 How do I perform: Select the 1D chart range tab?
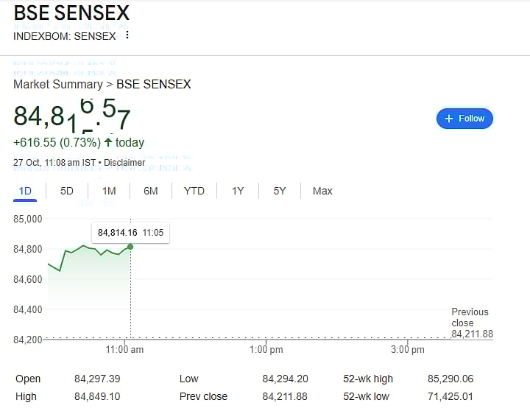pos(25,192)
